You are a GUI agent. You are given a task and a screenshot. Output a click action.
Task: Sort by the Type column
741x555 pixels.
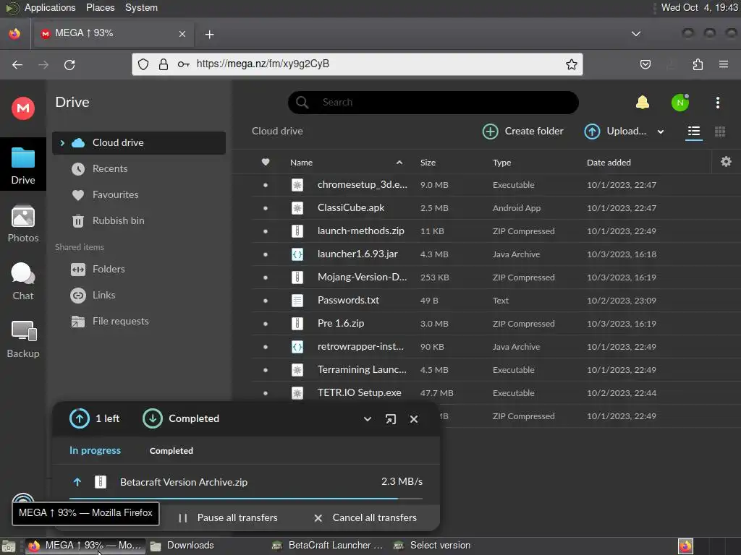(x=501, y=163)
